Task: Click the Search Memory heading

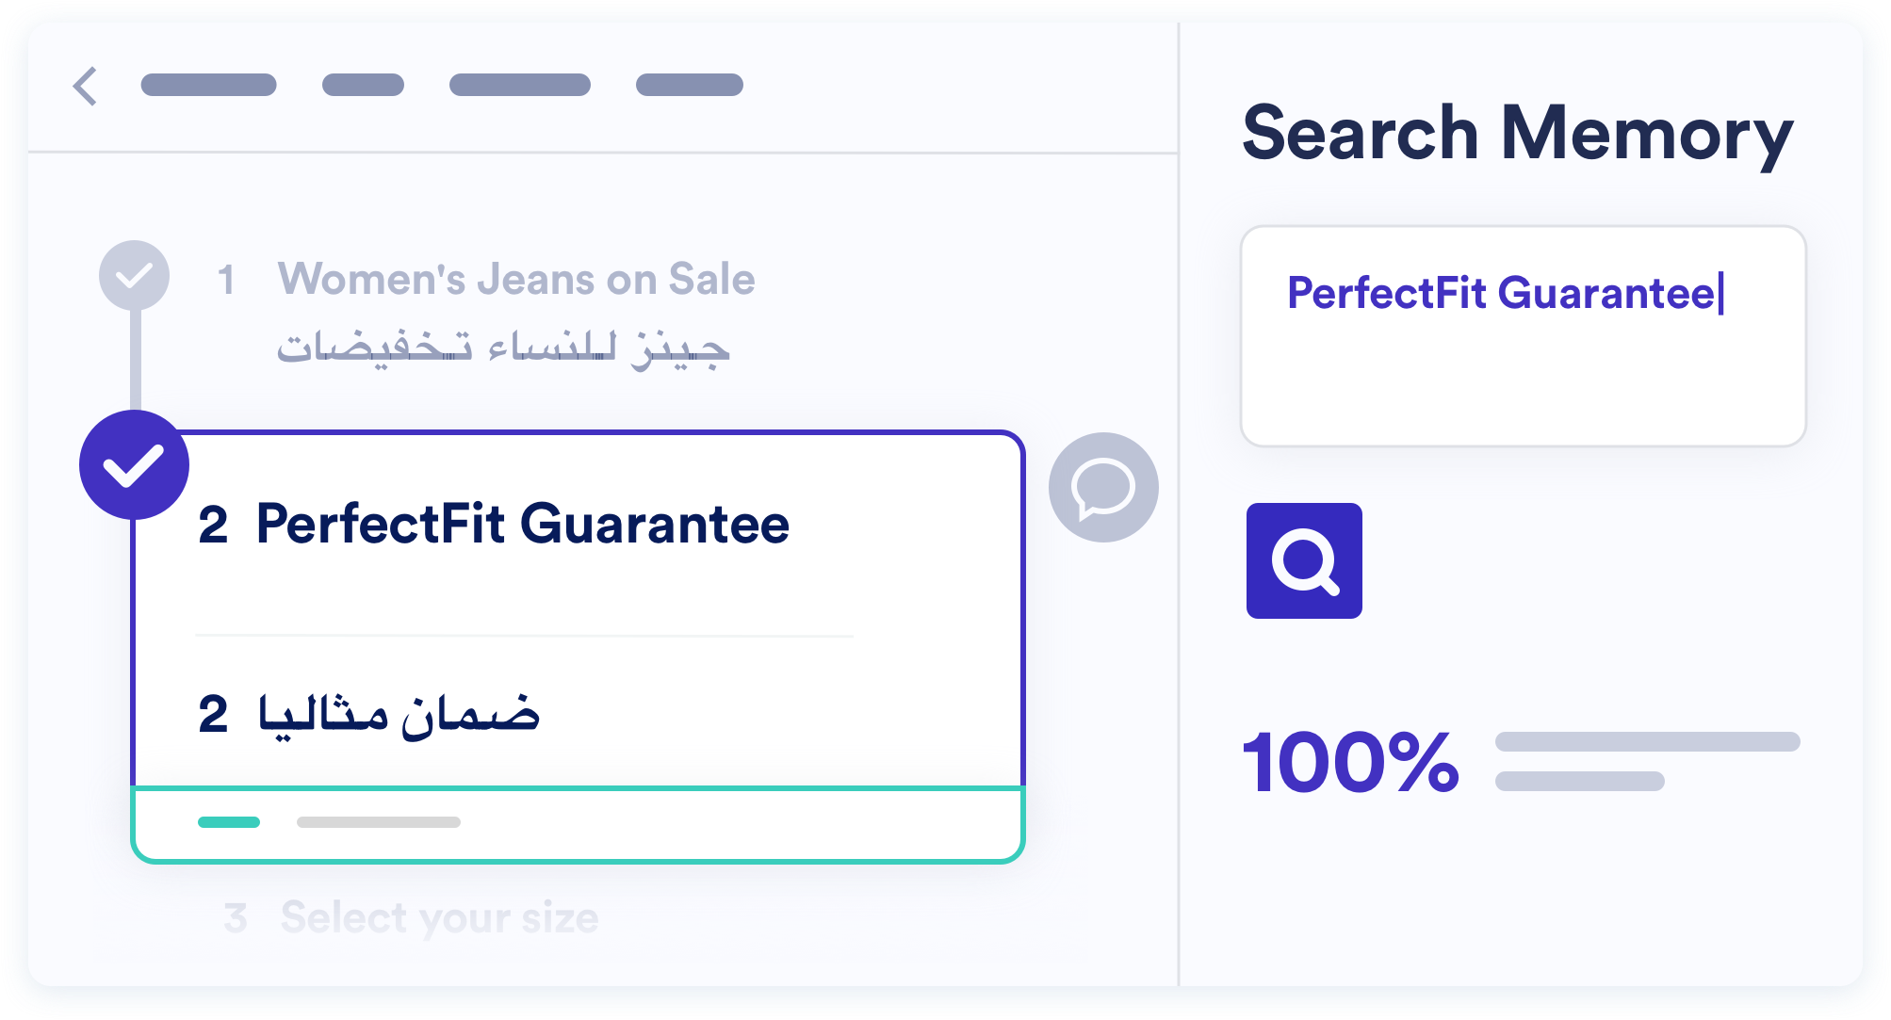Action: click(1518, 134)
